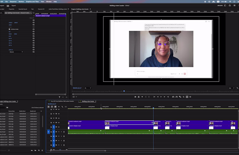This screenshot has width=239, height=155.
Task: Open Program monitor wrench settings
Action: [237, 88]
